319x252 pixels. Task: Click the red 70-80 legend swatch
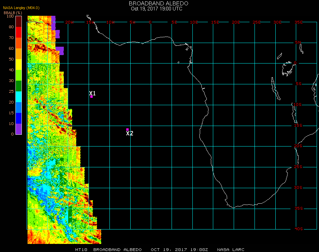(18, 32)
